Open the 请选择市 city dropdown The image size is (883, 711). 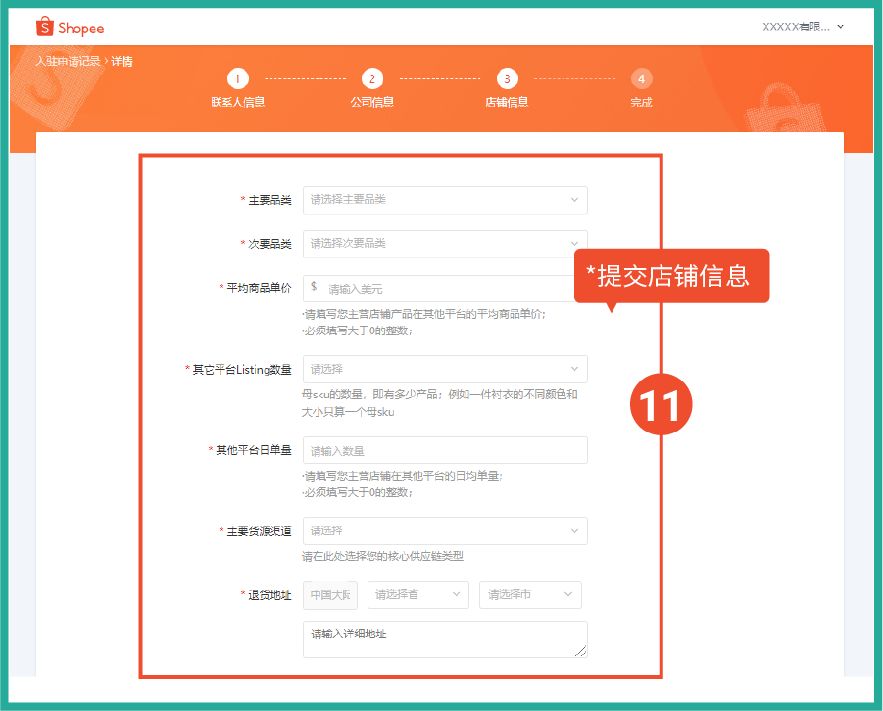pos(530,595)
